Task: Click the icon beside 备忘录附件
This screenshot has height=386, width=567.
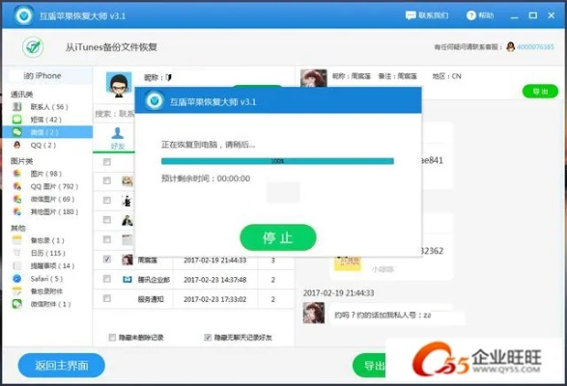Action: [x=17, y=290]
